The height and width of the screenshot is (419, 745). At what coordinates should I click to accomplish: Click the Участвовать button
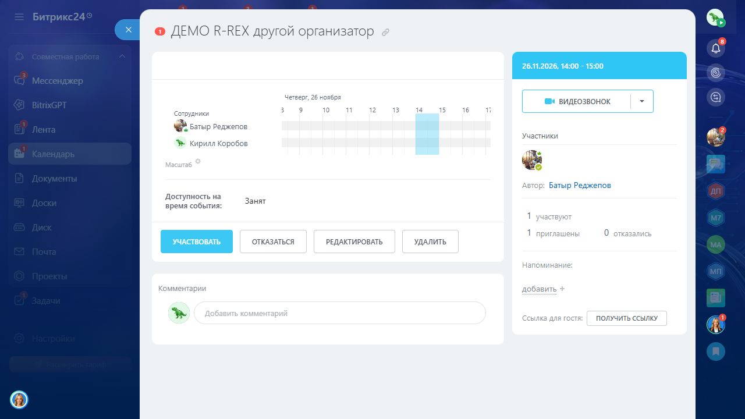tap(197, 242)
